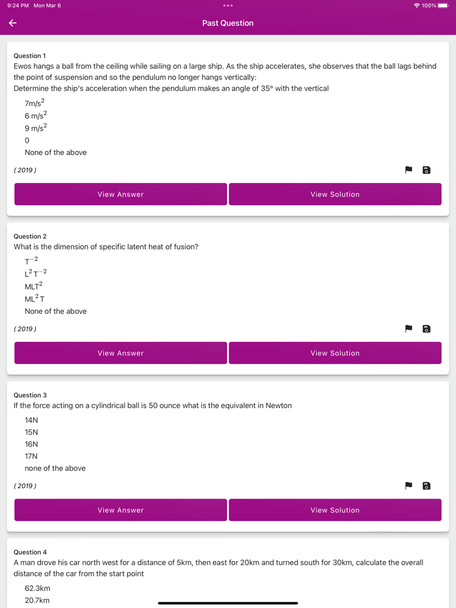Image resolution: width=456 pixels, height=608 pixels.
Task: Choose option L²T⁻² for Question 2
Action: tap(35, 272)
